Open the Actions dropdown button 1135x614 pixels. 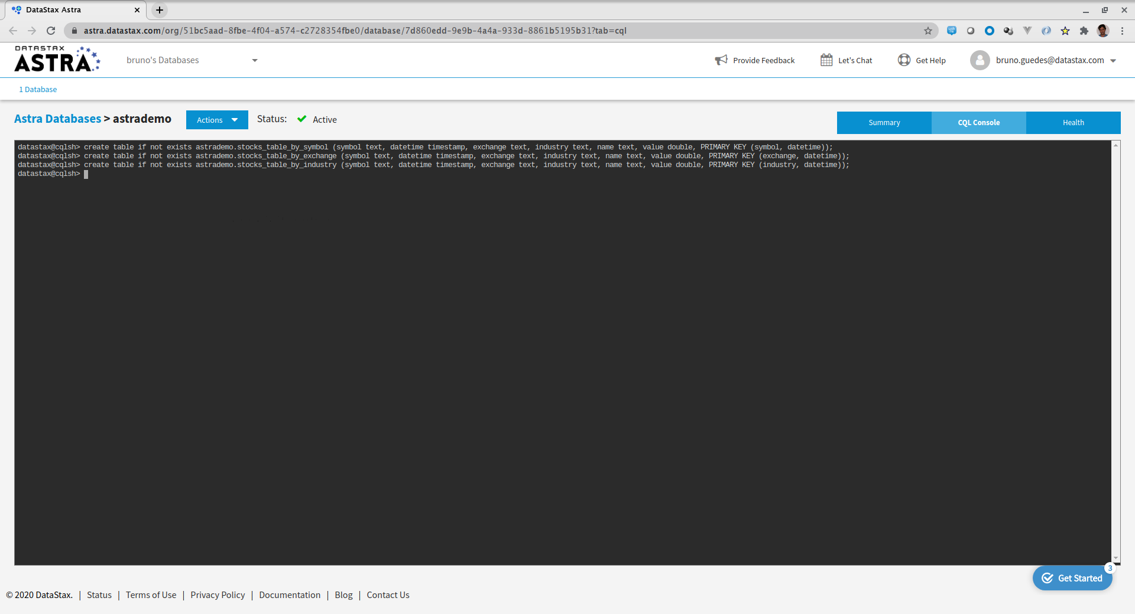217,120
